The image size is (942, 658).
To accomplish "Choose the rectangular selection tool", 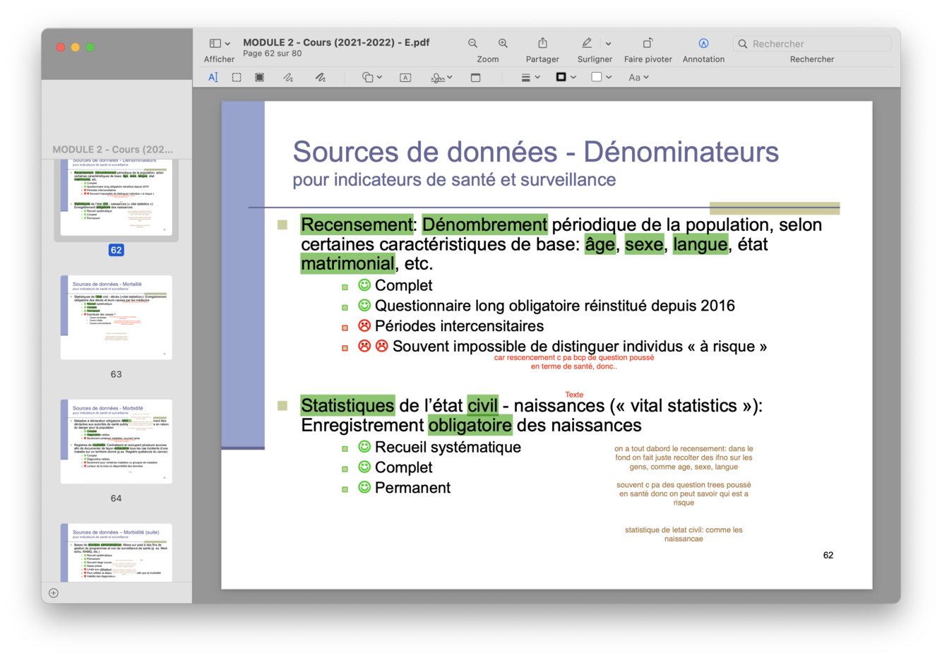I will tap(237, 78).
